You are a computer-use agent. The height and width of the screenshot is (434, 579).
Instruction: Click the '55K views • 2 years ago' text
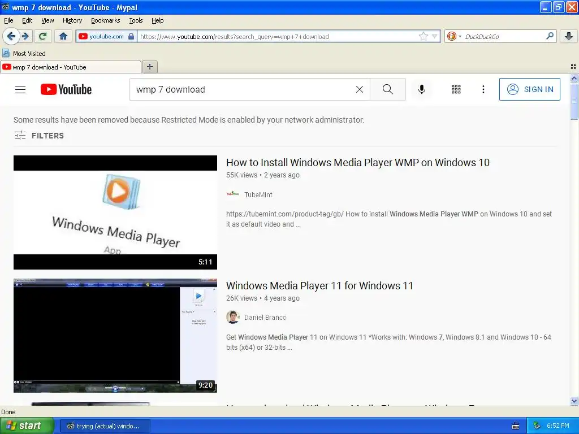(263, 175)
